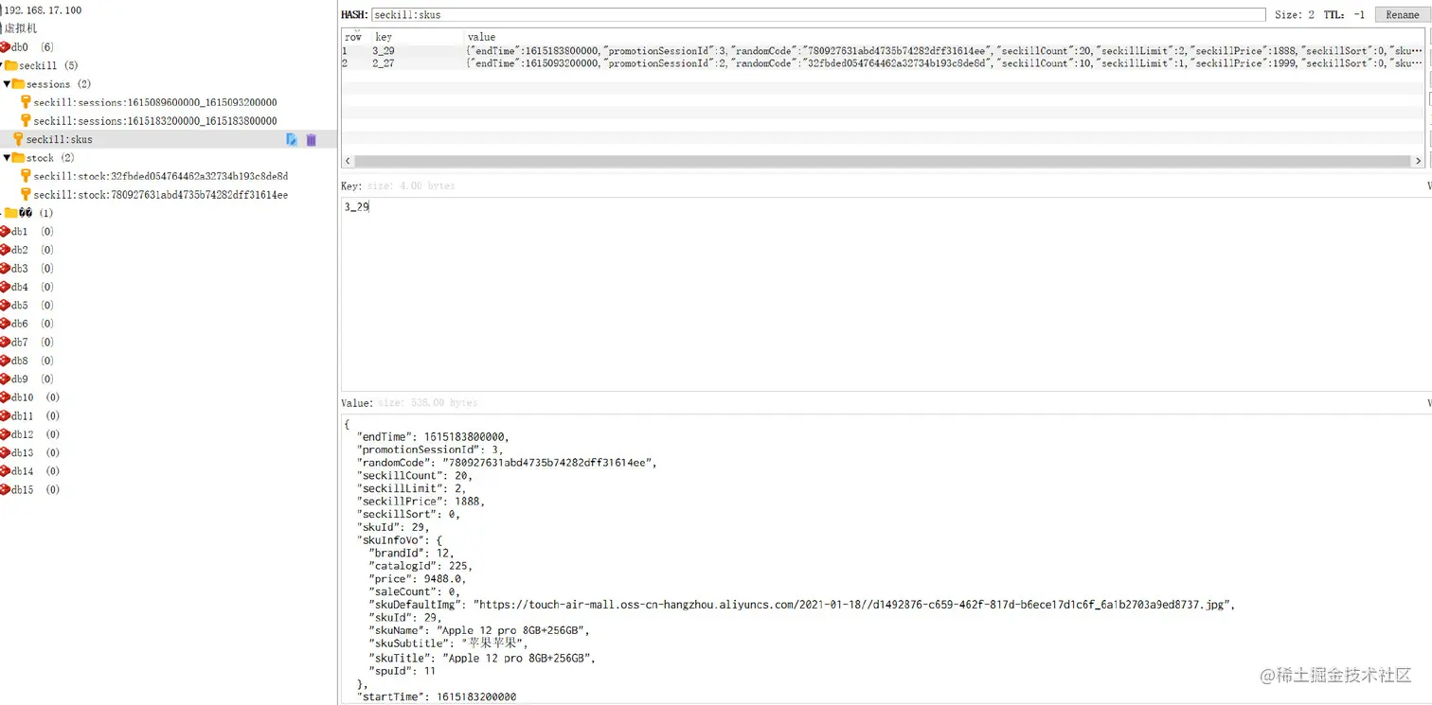Select value cell with randomCode 32fbded05476...
Image resolution: width=1432 pixels, height=705 pixels.
[x=943, y=63]
